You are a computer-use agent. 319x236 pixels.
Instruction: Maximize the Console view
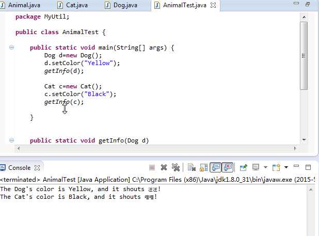pyautogui.click(x=308, y=167)
